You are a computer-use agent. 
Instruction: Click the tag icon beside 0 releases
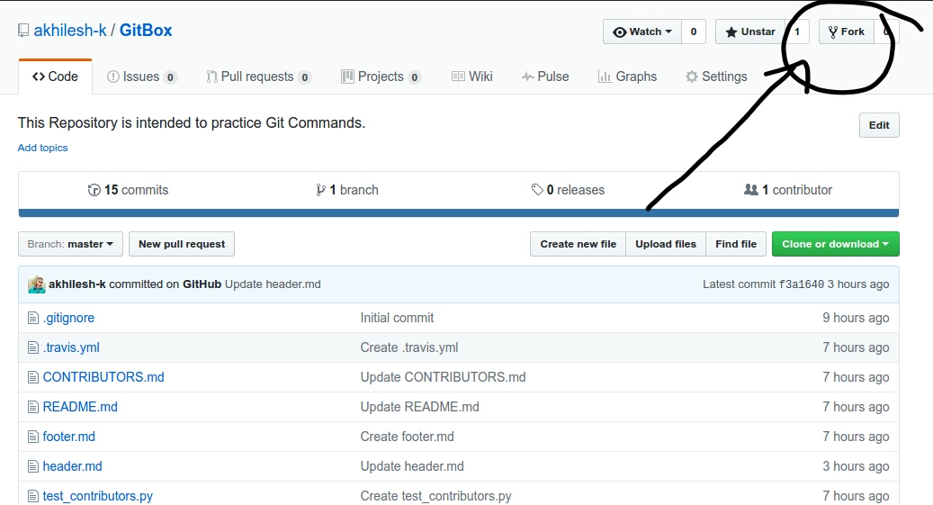[x=537, y=189]
